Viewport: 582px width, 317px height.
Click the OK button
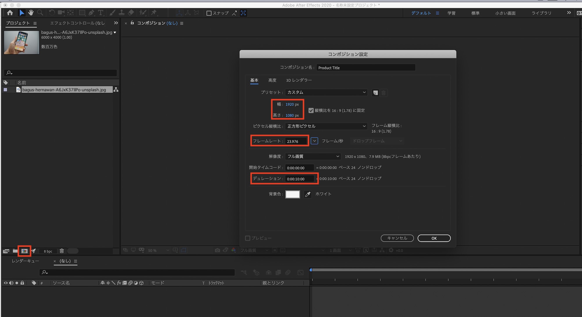coord(434,238)
